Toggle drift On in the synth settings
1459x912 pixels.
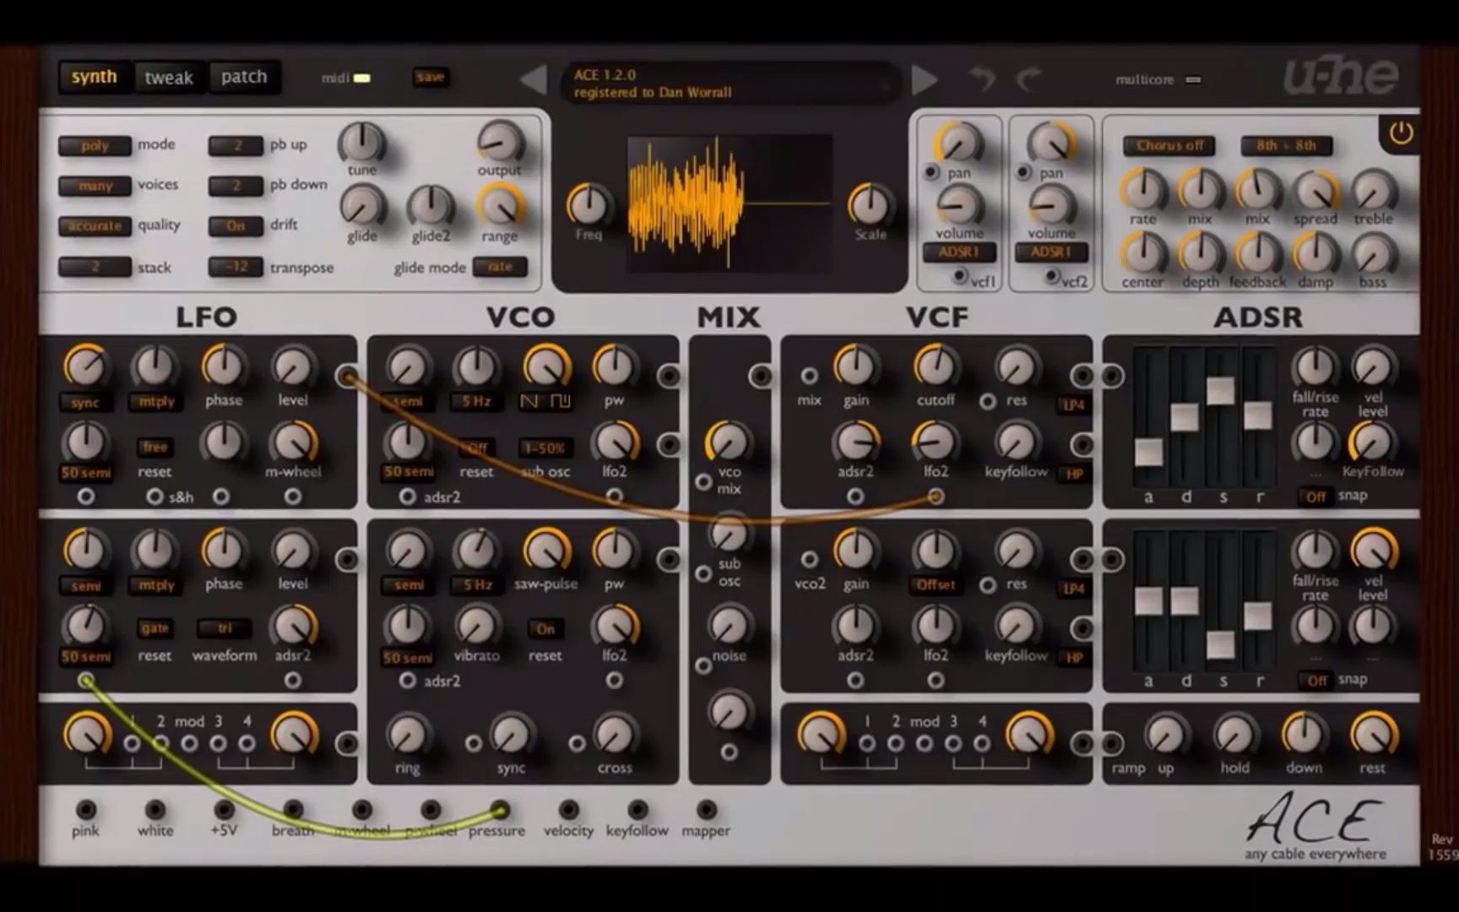coord(234,225)
